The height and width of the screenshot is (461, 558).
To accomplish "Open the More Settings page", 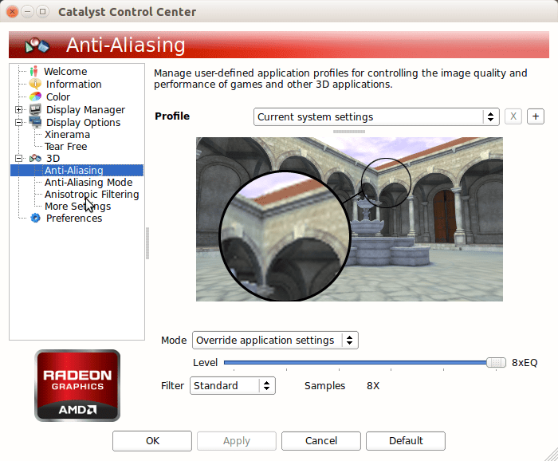I will click(78, 206).
